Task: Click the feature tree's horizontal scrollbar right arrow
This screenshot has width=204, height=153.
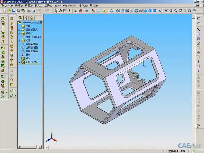Action: click(x=40, y=147)
